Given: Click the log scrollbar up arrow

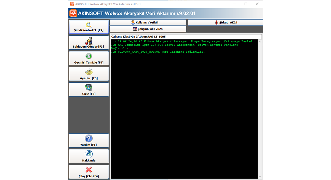Looking at the screenshot, I should (260, 42).
